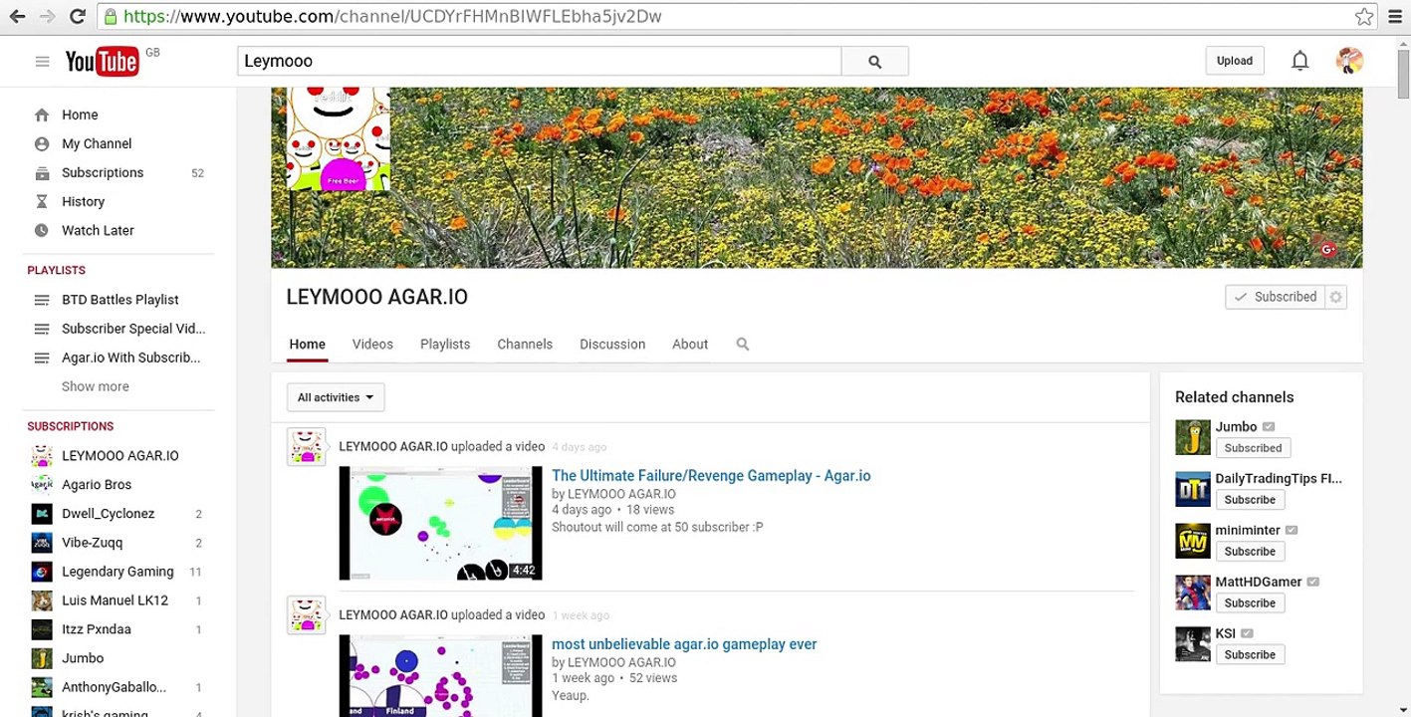Click the channel banner profile picture
Screen dimensions: 1411x717
coord(339,139)
